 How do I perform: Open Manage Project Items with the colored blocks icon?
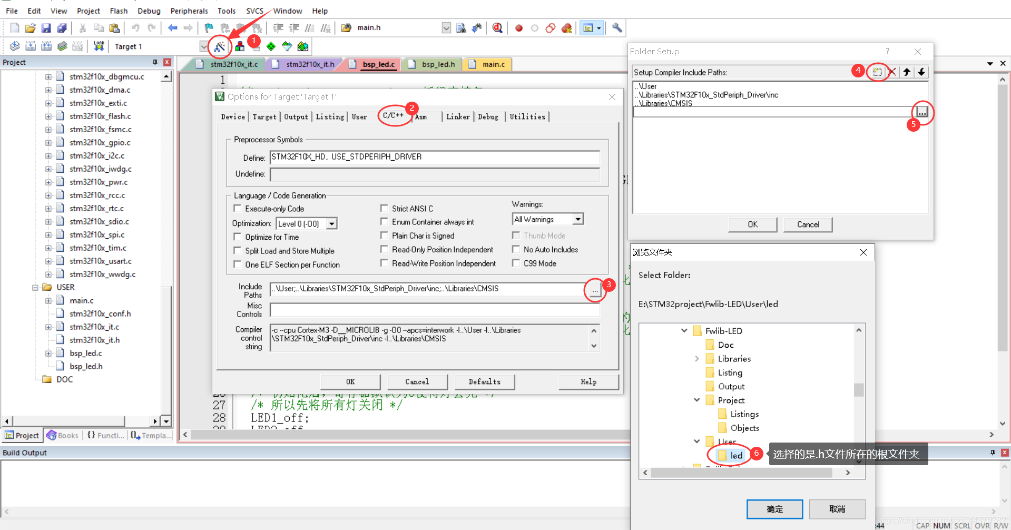click(x=240, y=46)
